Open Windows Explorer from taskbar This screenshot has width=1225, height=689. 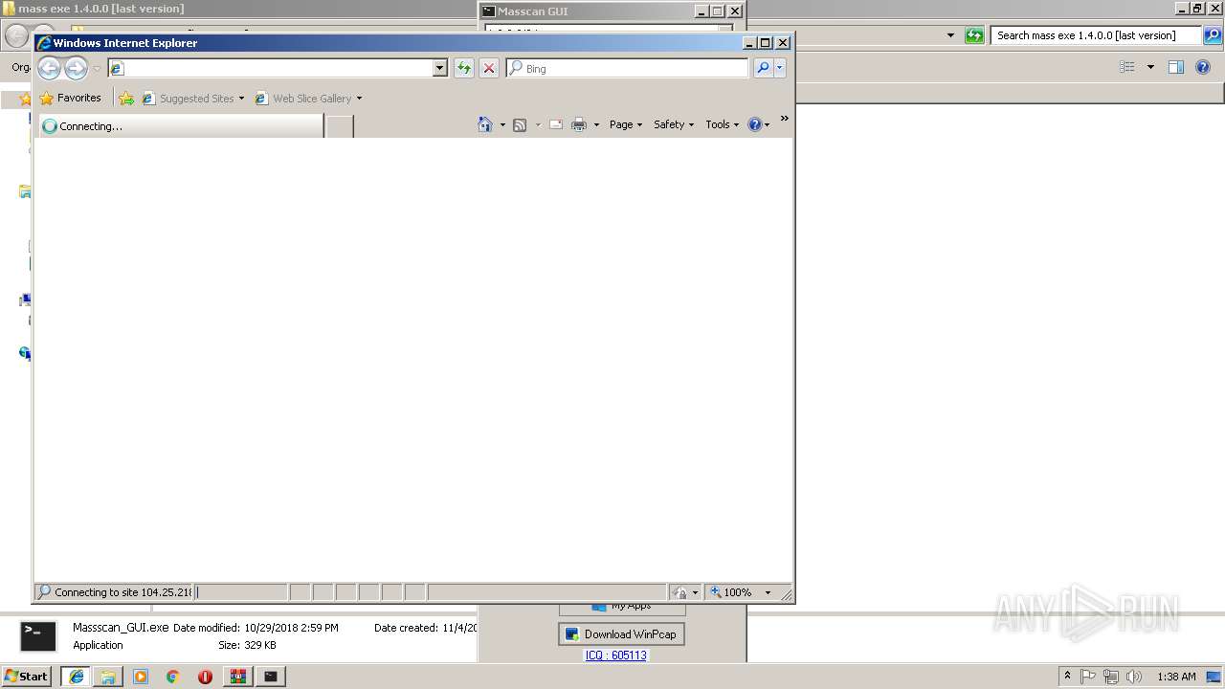[108, 676]
